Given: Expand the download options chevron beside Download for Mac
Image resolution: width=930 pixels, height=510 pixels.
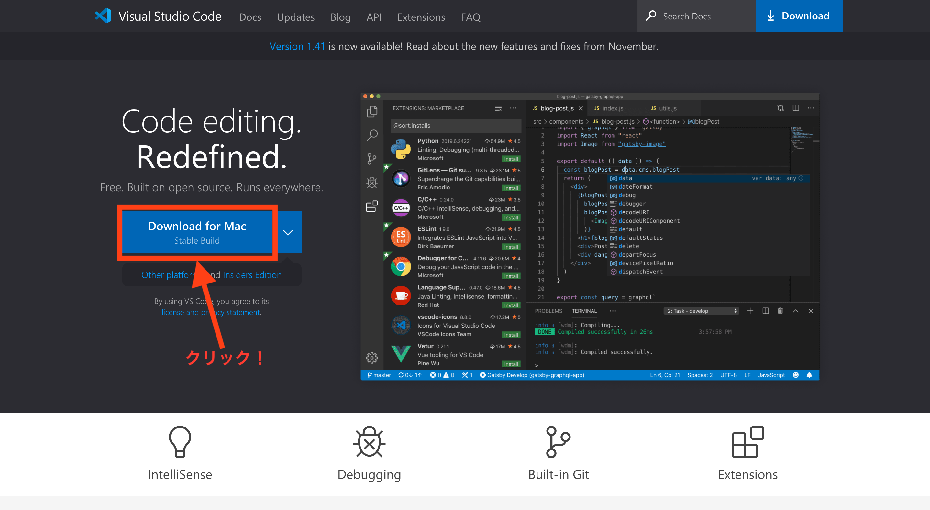Looking at the screenshot, I should tap(288, 232).
